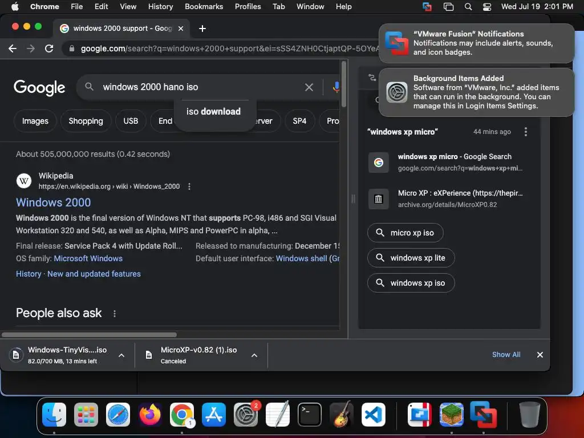Screen dimensions: 584x438
Task: Open the People also ask options menu
Action: (x=114, y=314)
